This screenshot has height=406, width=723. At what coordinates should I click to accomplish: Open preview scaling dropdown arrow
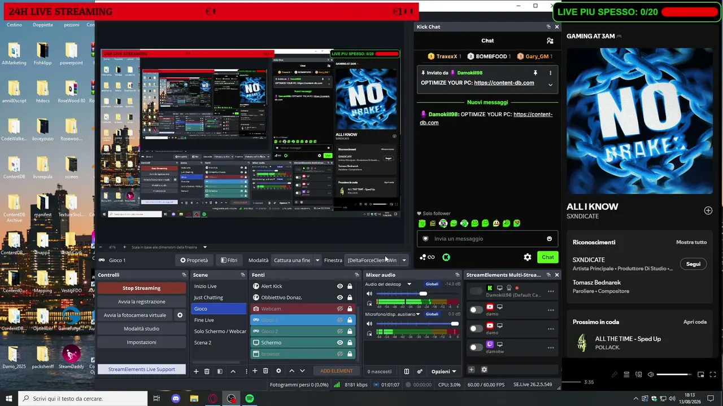(205, 247)
